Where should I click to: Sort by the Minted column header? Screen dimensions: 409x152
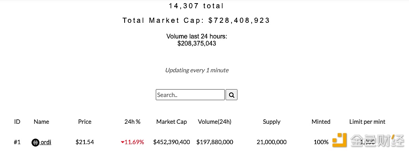[x=321, y=122]
